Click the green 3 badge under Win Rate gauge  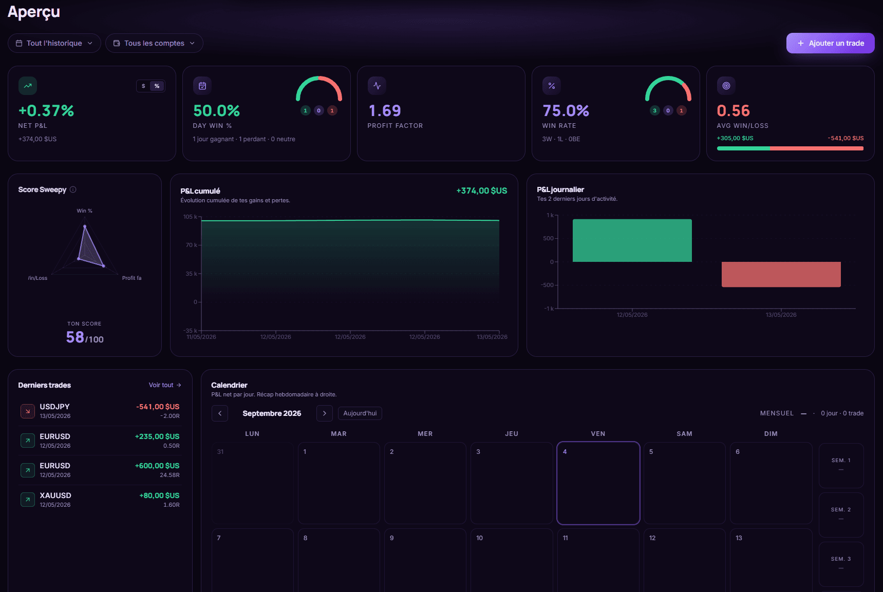(x=655, y=110)
